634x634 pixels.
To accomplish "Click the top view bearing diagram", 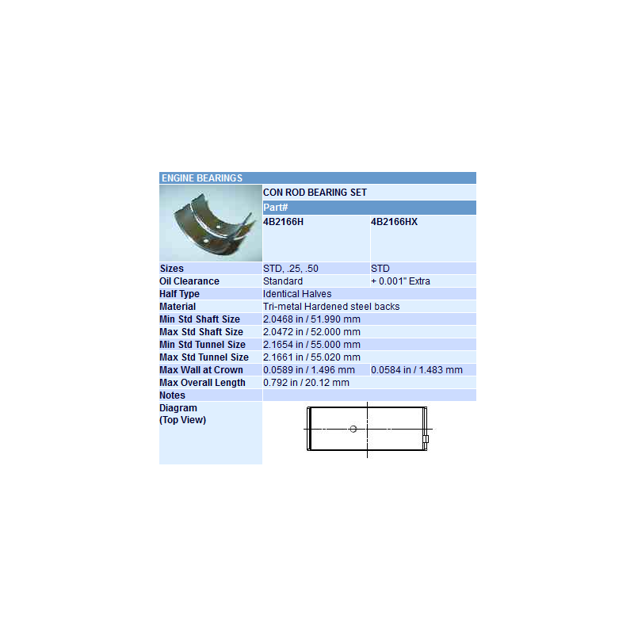I will pyautogui.click(x=367, y=430).
